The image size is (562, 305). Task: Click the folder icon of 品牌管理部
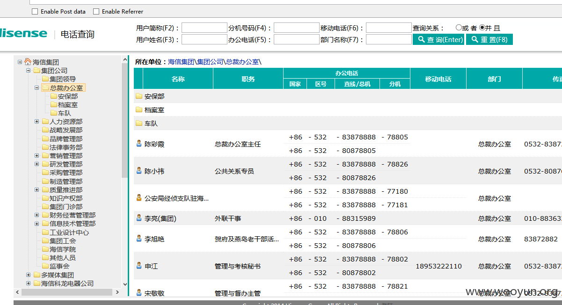pyautogui.click(x=45, y=138)
